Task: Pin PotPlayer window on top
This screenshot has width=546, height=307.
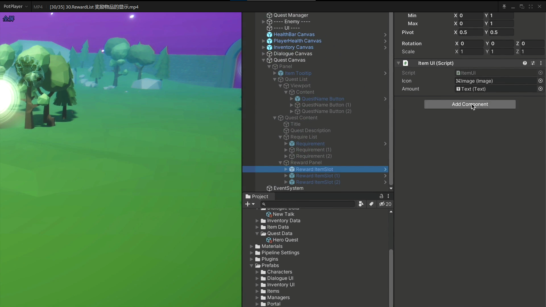Action: 504,7
